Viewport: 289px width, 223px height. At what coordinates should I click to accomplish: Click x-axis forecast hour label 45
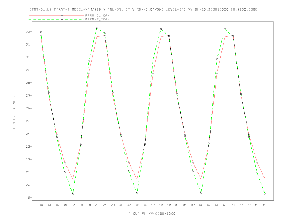[x=161, y=205]
